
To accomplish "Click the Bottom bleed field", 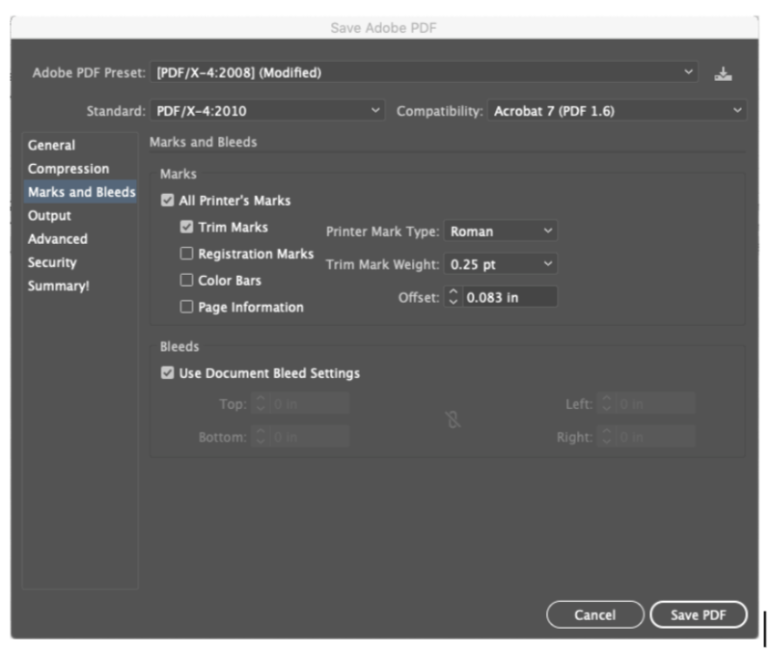I will pyautogui.click(x=310, y=437).
